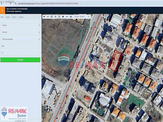Select the parcel info (i) tool
The height and width of the screenshot is (122, 163).
tap(59, 17)
